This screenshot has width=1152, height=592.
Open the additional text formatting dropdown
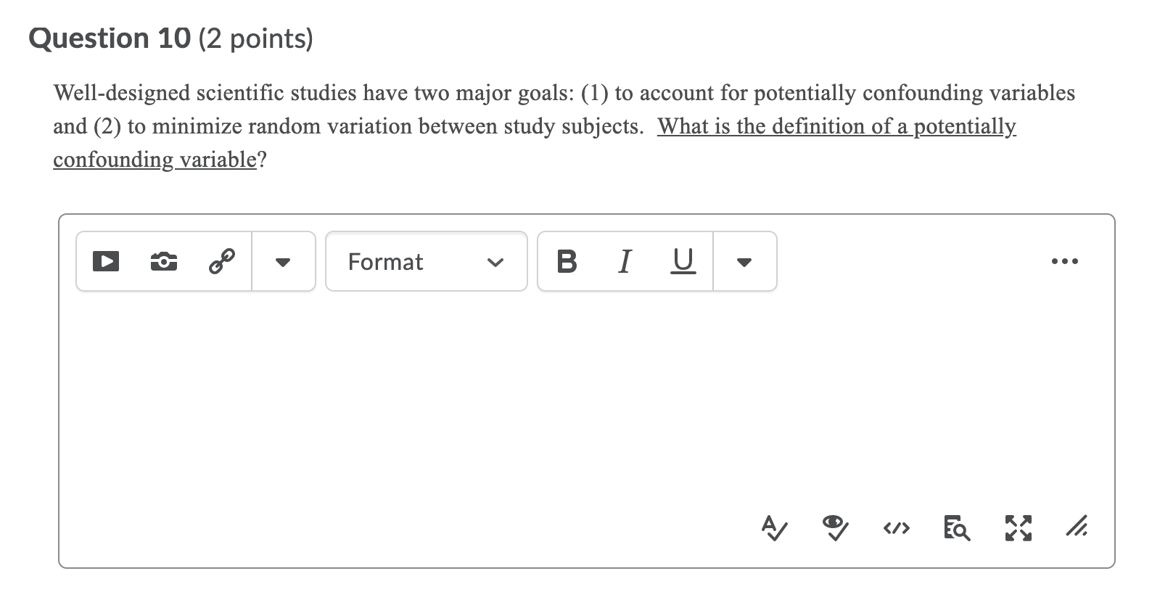tap(745, 262)
